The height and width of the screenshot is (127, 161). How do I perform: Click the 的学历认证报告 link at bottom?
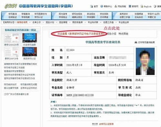point(106,124)
